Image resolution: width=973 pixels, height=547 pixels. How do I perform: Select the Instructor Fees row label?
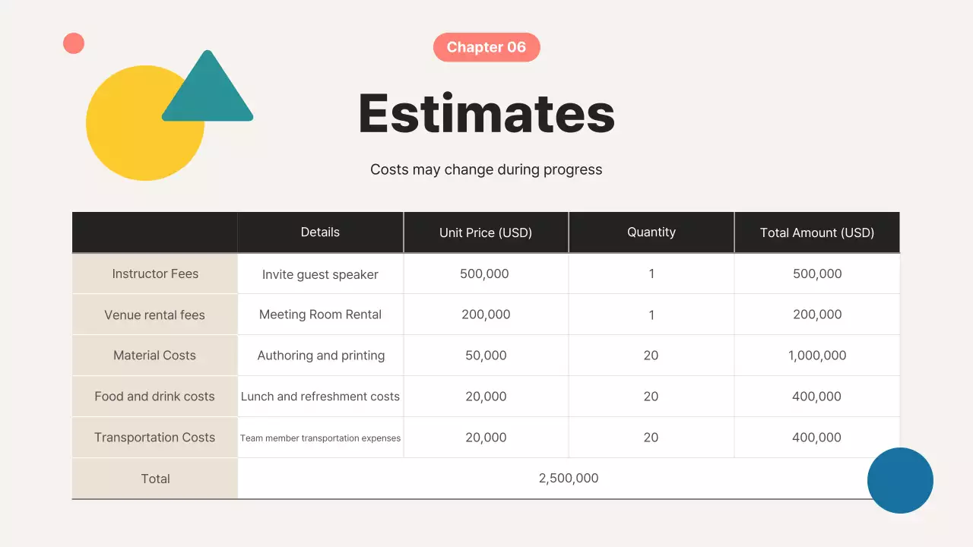(155, 273)
